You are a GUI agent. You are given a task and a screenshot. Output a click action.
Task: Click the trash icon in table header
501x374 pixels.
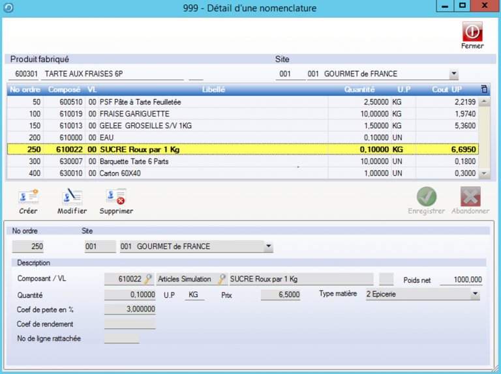click(x=483, y=89)
